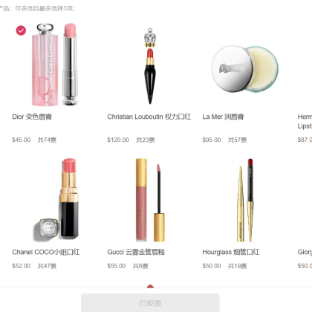Click the grayed 已投票 button

pos(150,303)
